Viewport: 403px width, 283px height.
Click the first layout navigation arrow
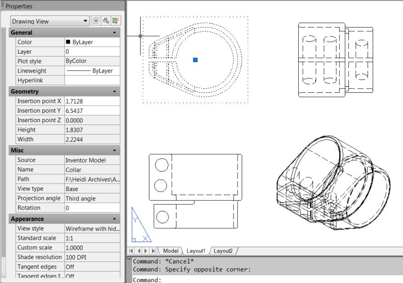tap(131, 251)
